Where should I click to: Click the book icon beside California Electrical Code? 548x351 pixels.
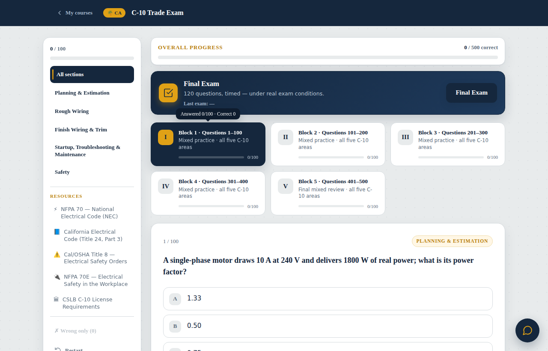[57, 232]
